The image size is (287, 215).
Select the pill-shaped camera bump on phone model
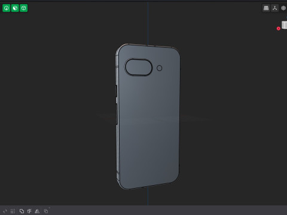(x=139, y=67)
